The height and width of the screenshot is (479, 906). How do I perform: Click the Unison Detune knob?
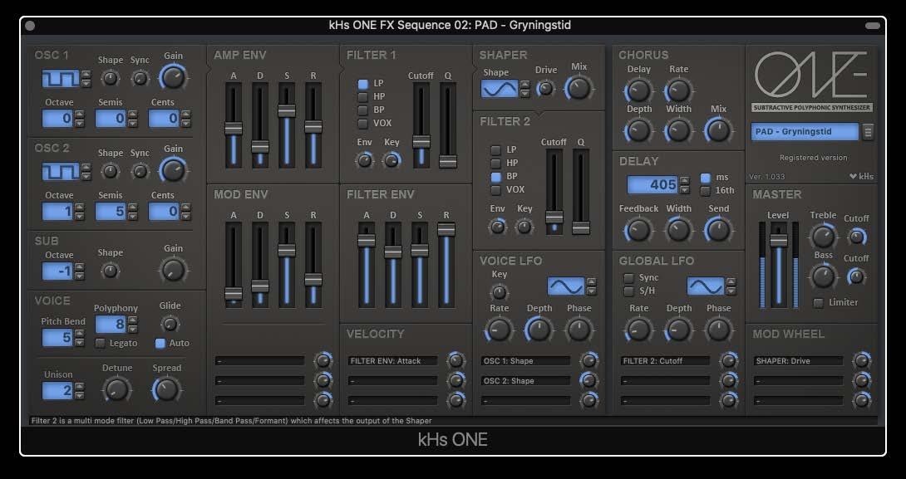click(116, 389)
